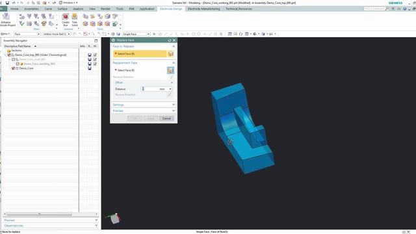Switch to the Surface tab
The image size is (416, 234).
click(x=62, y=8)
